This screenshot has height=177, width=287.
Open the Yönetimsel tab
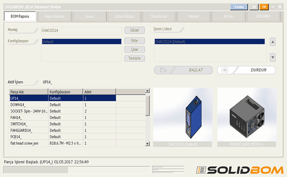tap(159, 16)
